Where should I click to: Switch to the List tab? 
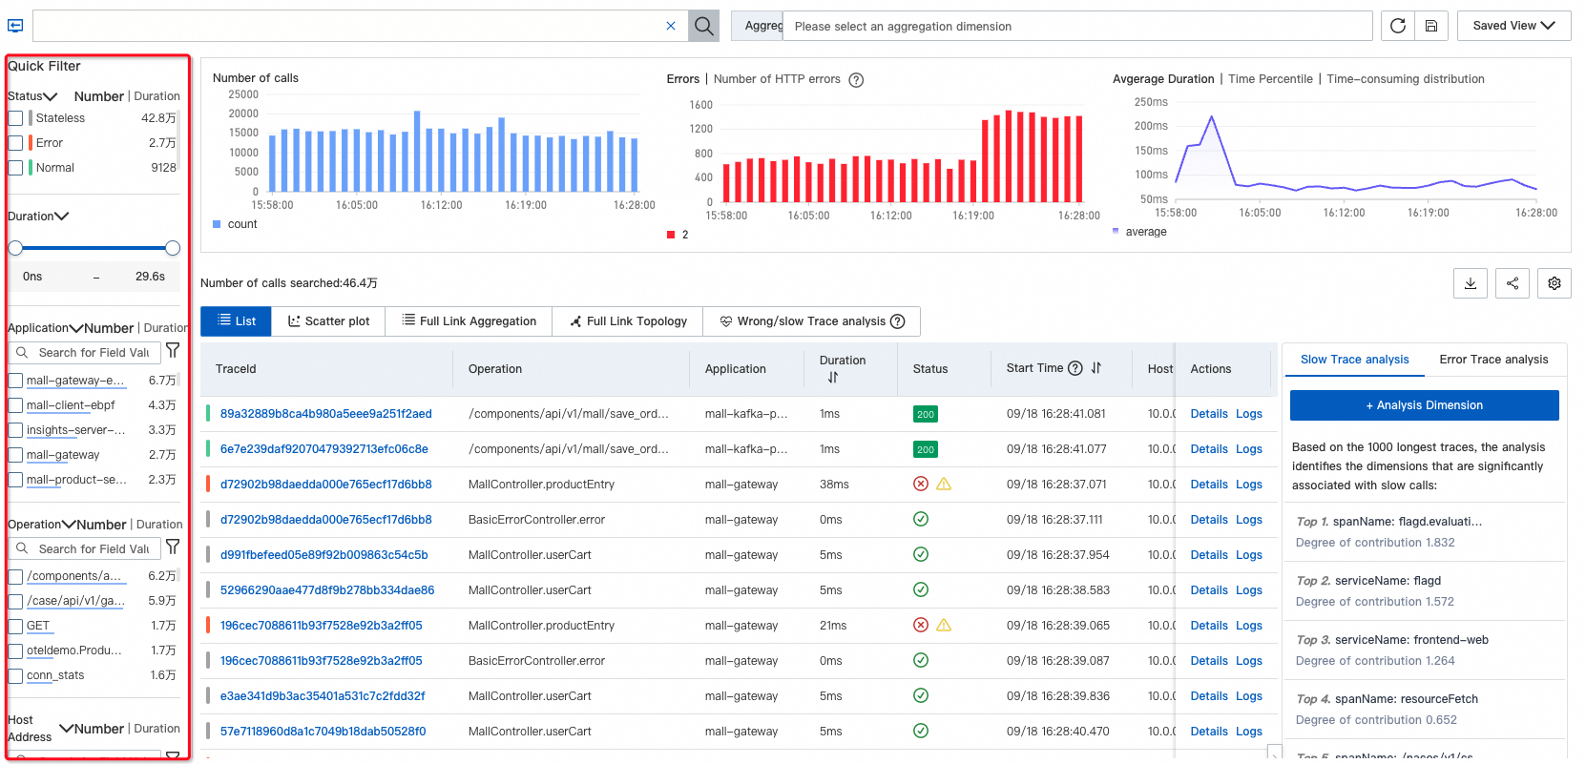point(237,321)
